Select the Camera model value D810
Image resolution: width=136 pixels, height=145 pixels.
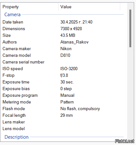tap(65, 55)
